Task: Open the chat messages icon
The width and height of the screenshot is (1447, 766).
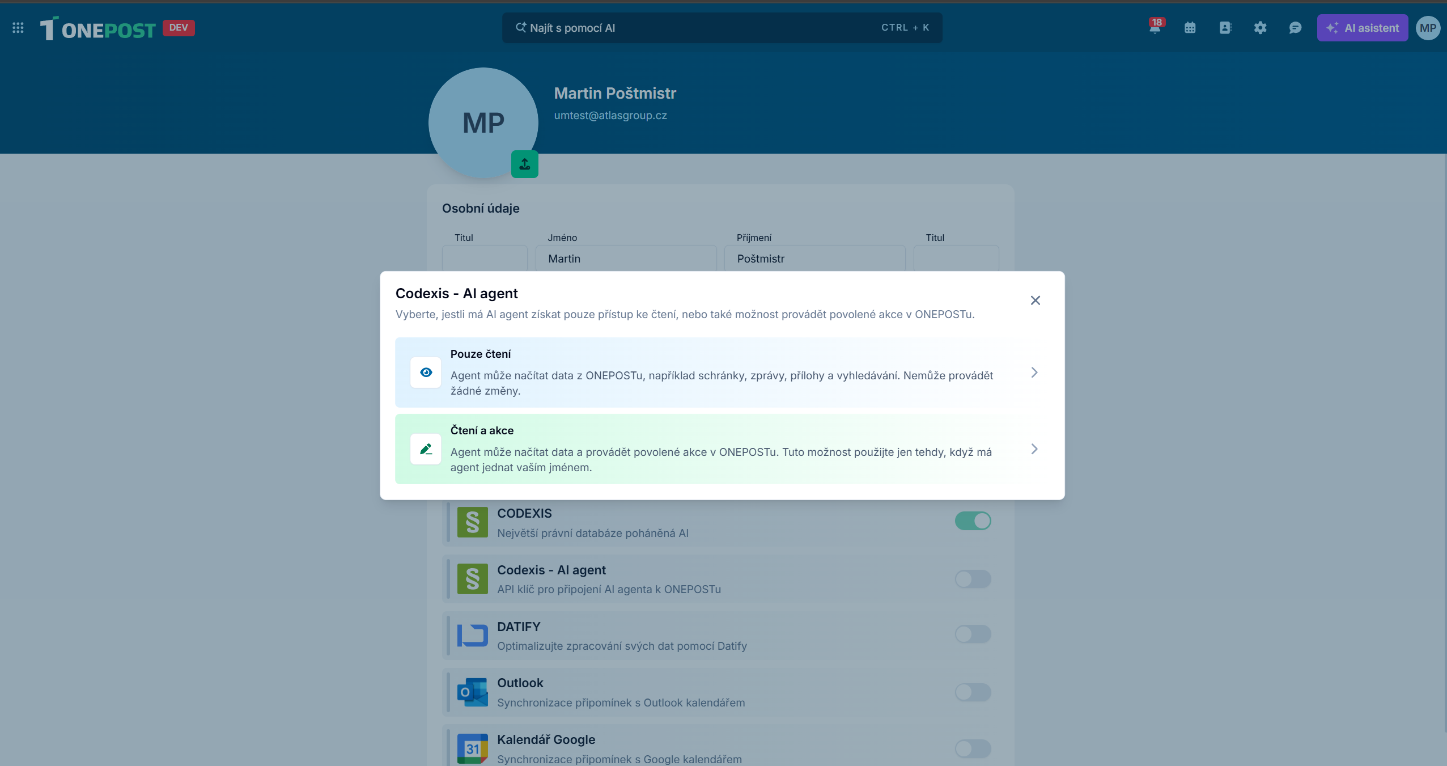Action: 1295,28
